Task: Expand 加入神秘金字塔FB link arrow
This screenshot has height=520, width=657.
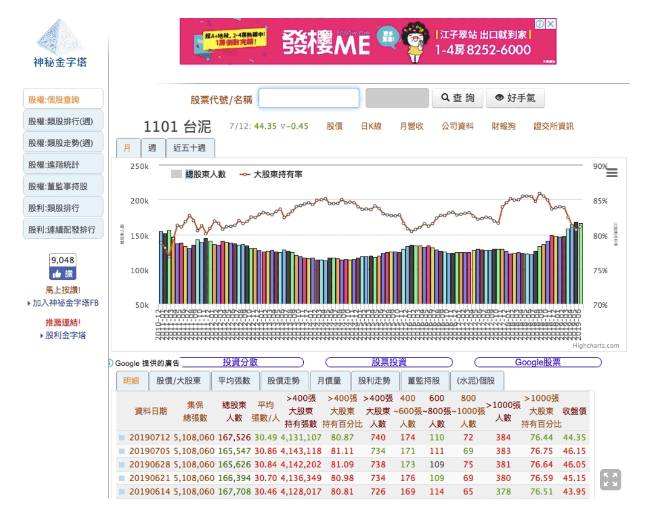Action: (29, 303)
